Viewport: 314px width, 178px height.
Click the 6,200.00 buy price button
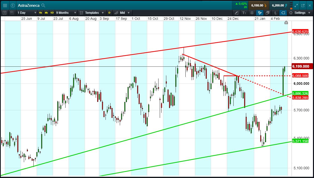279,5
